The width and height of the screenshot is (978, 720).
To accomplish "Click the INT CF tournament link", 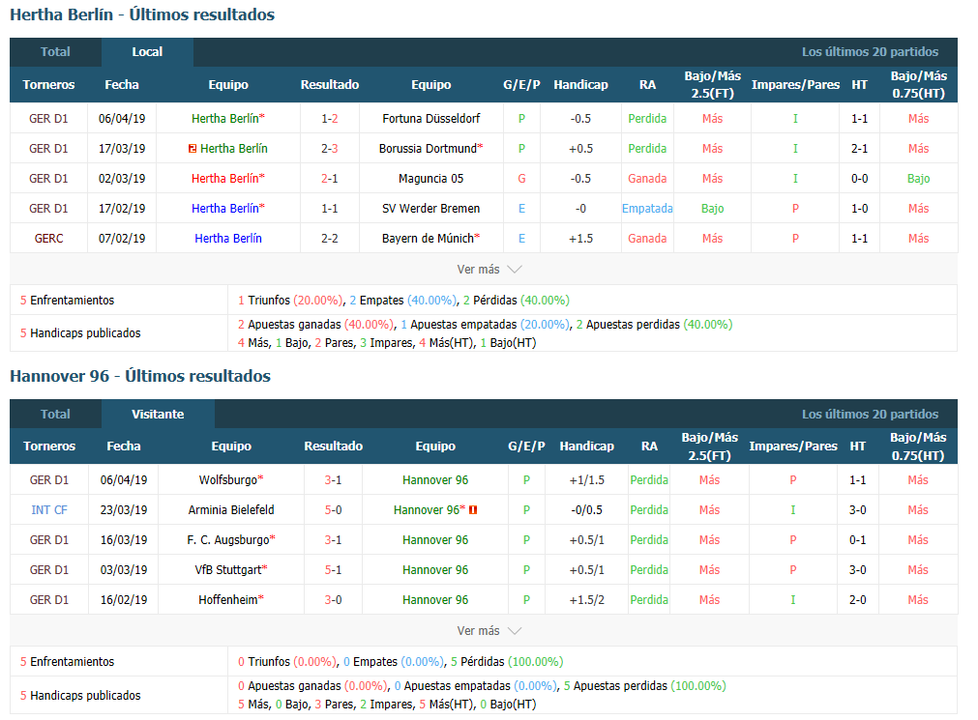I will coord(49,510).
